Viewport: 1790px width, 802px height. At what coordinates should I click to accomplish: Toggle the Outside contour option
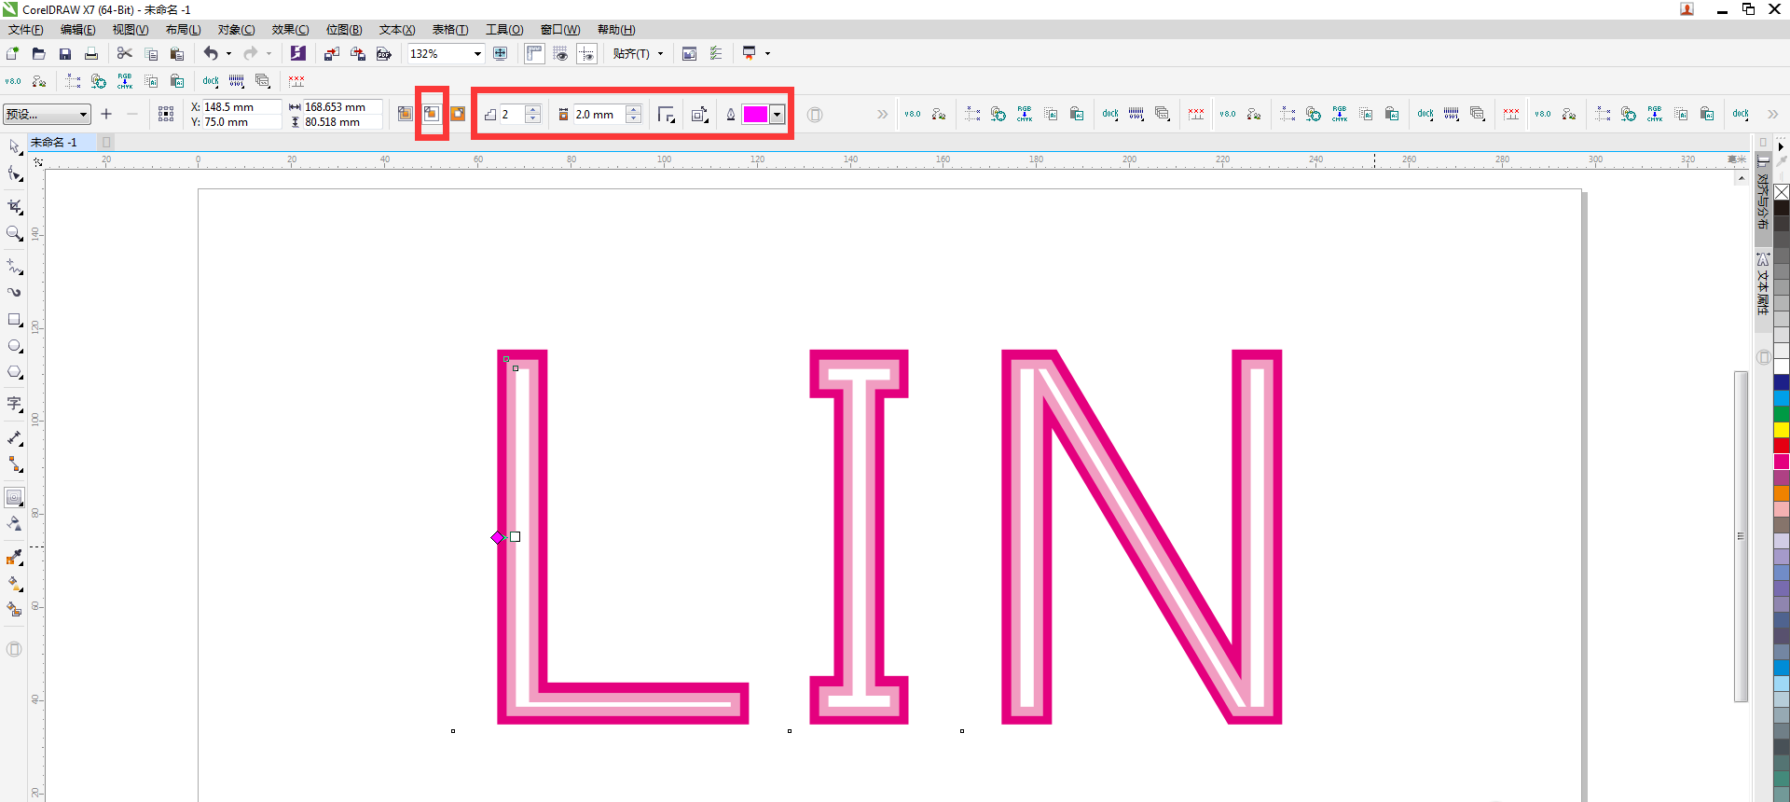pyautogui.click(x=458, y=114)
